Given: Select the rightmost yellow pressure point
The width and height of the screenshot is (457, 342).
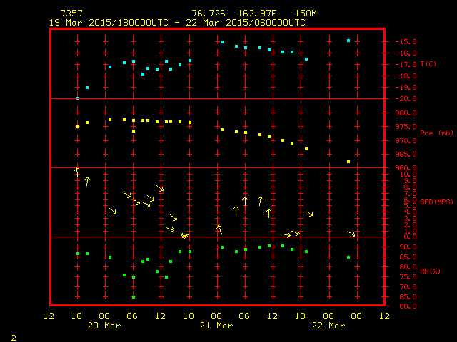Looking at the screenshot, I should click(x=348, y=162).
